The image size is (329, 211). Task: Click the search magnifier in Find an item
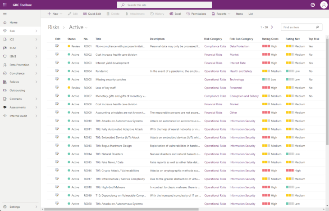[317, 27]
